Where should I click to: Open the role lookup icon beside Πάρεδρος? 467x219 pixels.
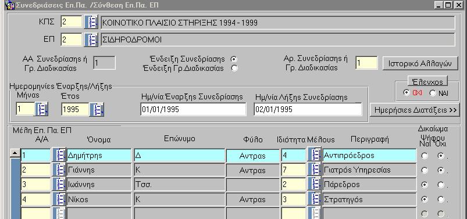point(314,184)
